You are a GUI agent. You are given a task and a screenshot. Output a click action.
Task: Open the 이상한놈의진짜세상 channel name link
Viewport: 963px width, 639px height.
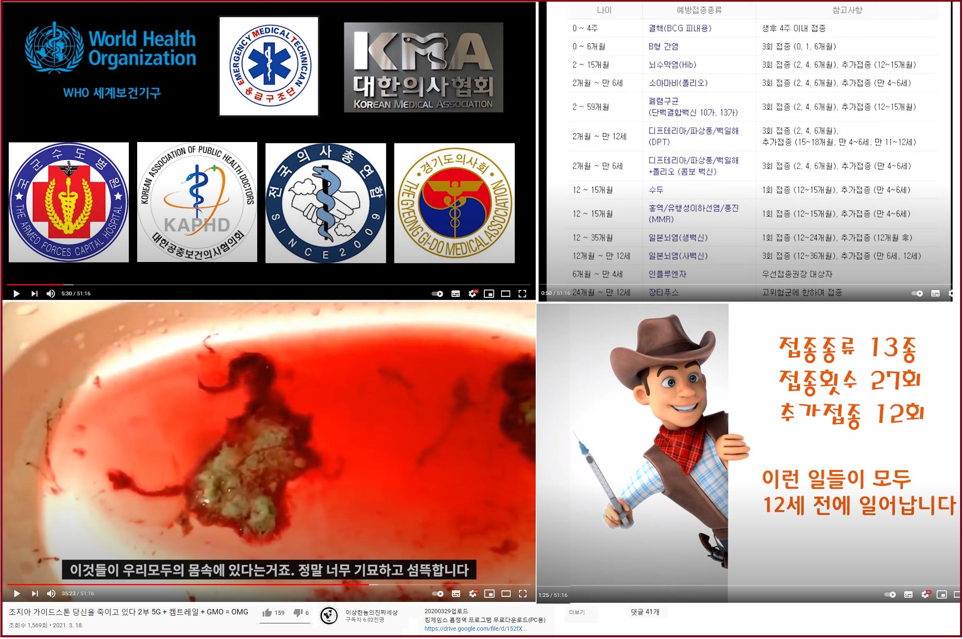372,613
